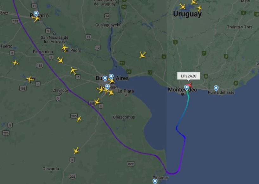Open the Montevideo airport pin
Viewport: 259px width, 184px height.
point(186,88)
